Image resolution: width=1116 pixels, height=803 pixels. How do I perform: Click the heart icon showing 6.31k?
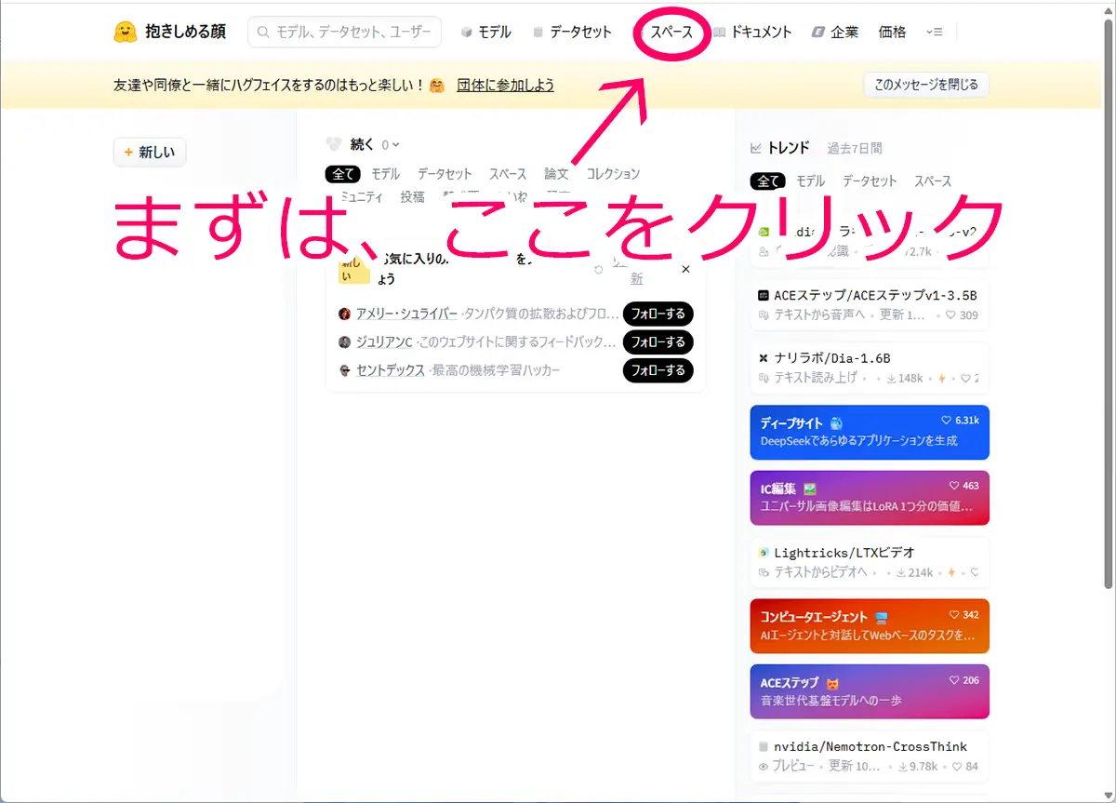[x=946, y=420]
